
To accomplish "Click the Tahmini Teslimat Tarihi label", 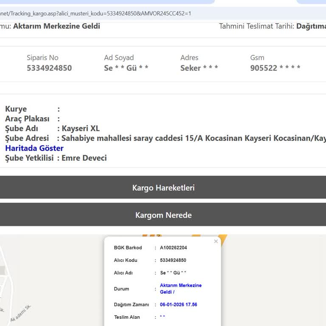I will point(256,26).
